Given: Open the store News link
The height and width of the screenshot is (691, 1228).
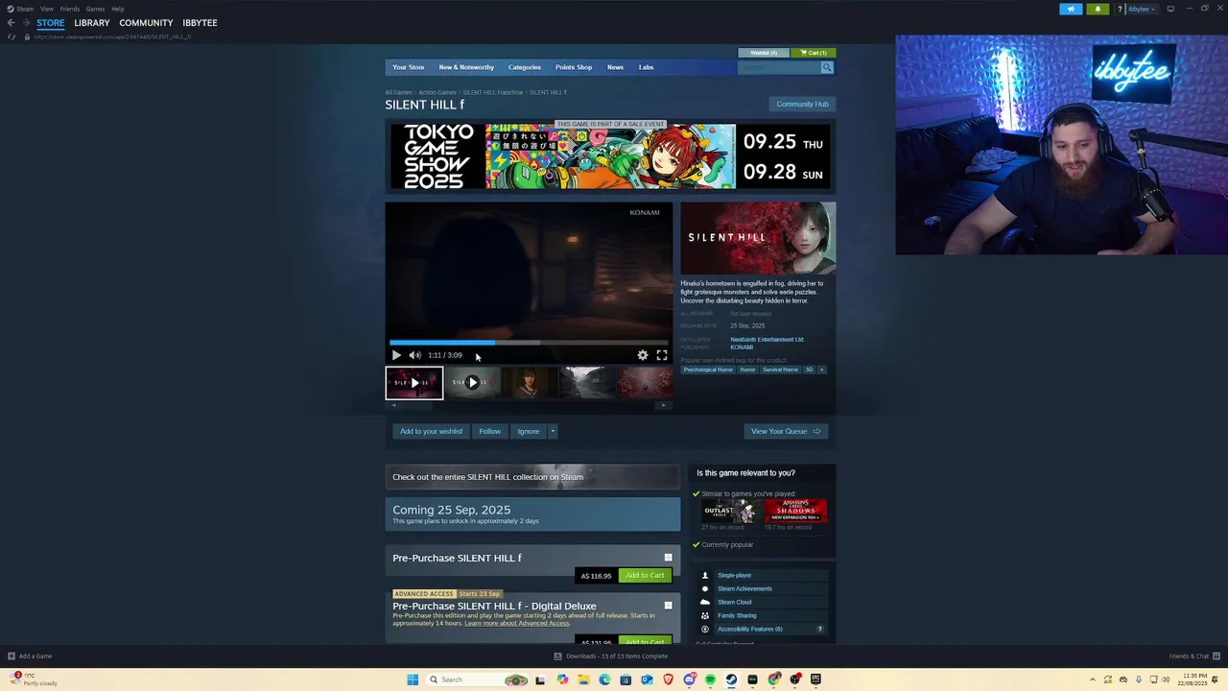Looking at the screenshot, I should (615, 67).
